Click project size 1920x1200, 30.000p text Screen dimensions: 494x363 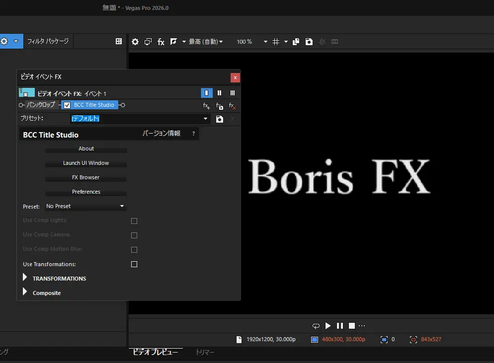pyautogui.click(x=271, y=339)
